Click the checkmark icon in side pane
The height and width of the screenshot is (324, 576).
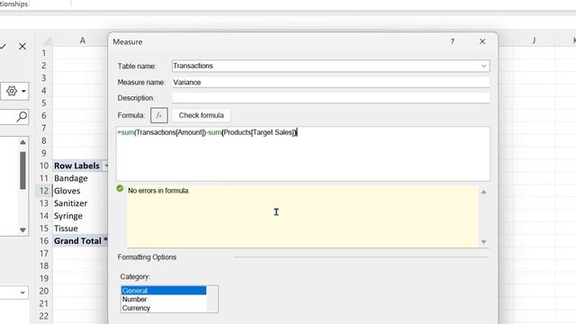click(x=3, y=46)
